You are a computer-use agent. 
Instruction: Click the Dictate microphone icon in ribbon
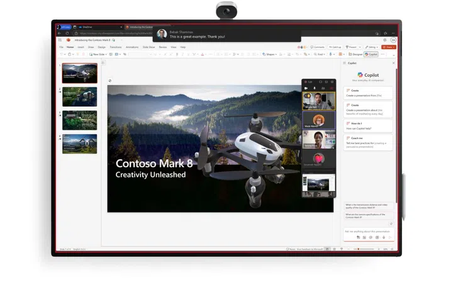(330, 54)
